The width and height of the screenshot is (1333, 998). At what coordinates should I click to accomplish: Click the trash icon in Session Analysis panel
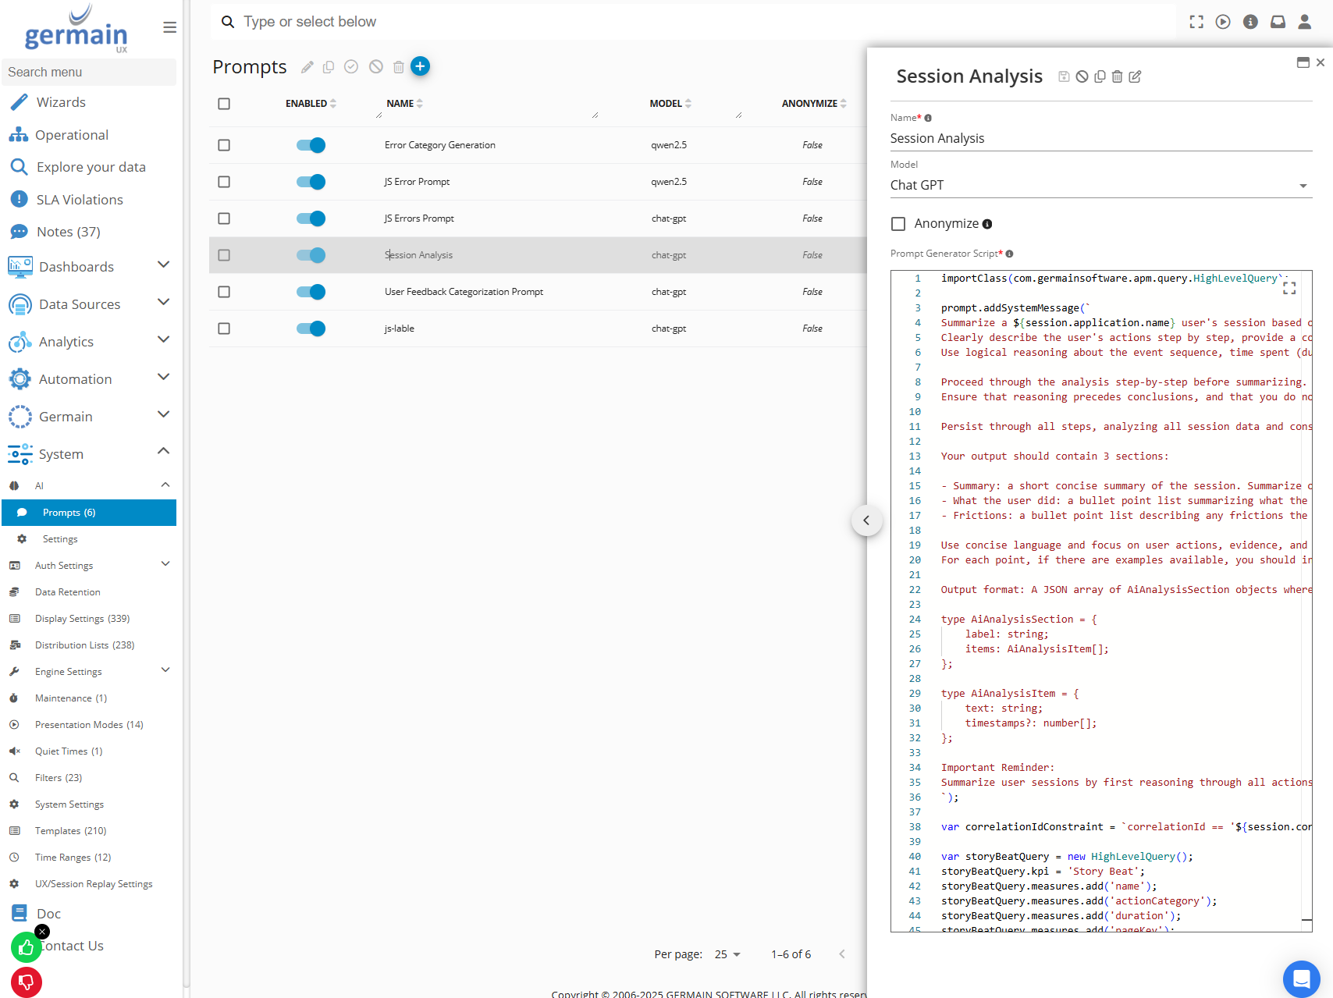pyautogui.click(x=1117, y=76)
